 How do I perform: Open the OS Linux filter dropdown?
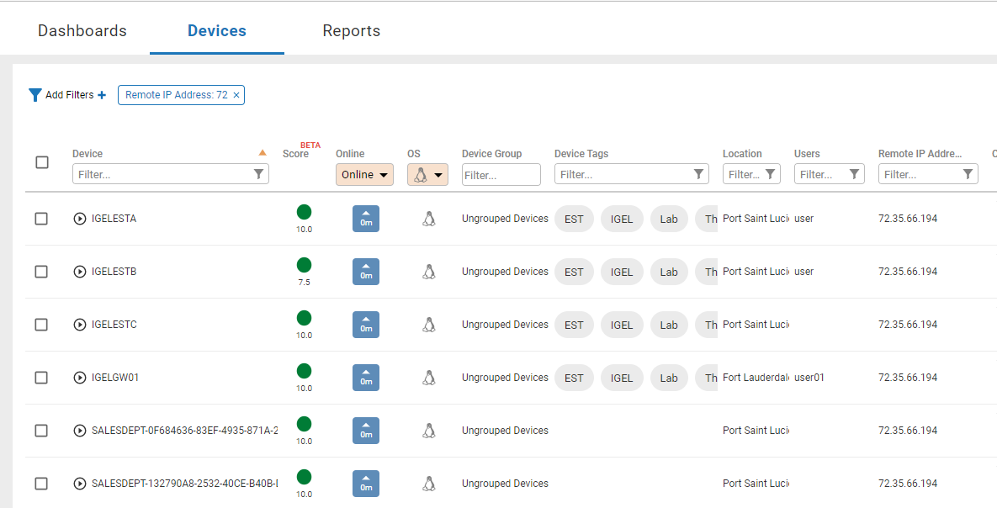click(427, 174)
